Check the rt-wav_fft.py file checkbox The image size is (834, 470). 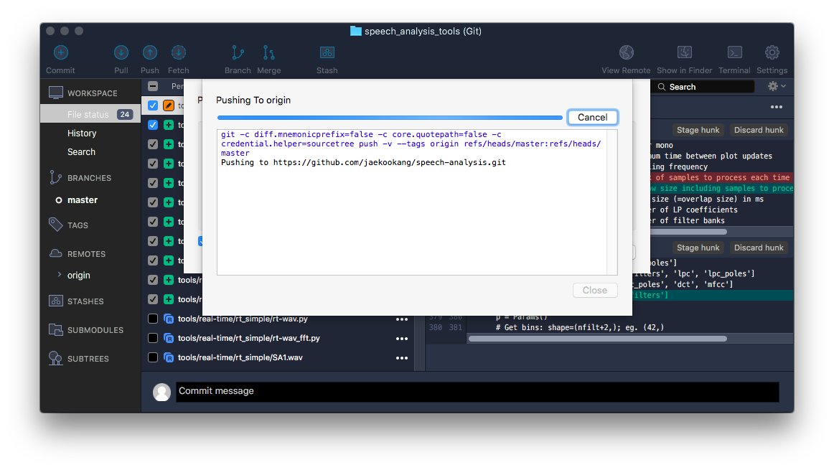click(153, 338)
